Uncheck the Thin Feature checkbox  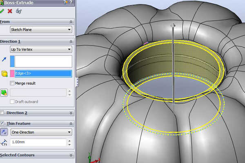pos(2,123)
